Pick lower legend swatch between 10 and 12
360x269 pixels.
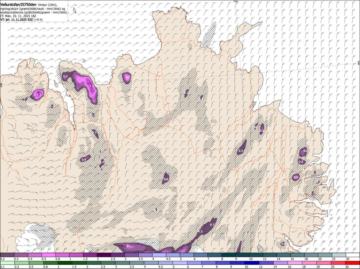point(252,263)
